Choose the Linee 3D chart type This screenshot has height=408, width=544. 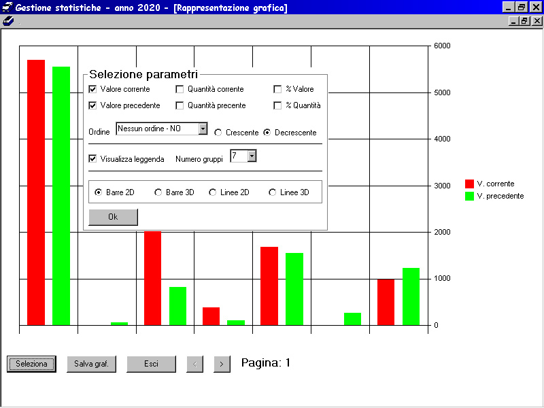tap(273, 192)
